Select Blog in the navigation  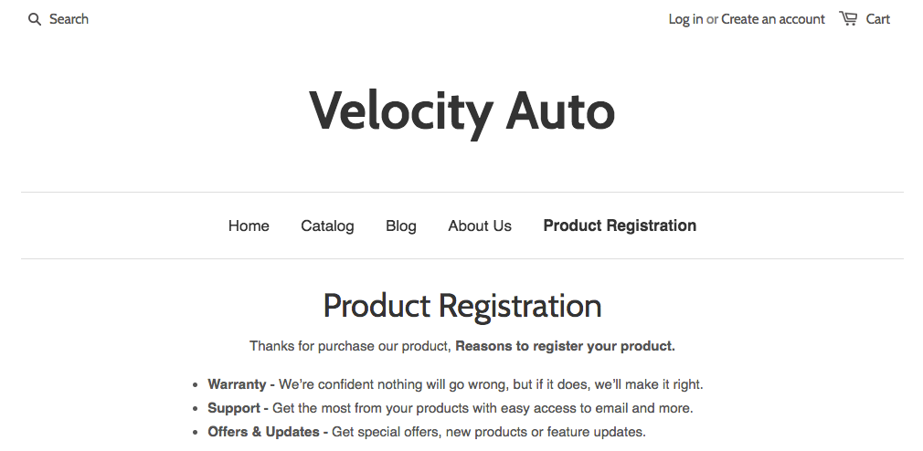[401, 225]
